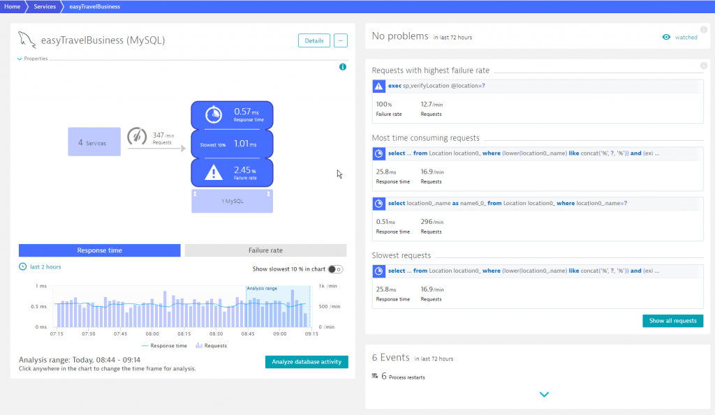Click the 296 /min Requests value
This screenshot has height=415, width=715.
click(432, 222)
